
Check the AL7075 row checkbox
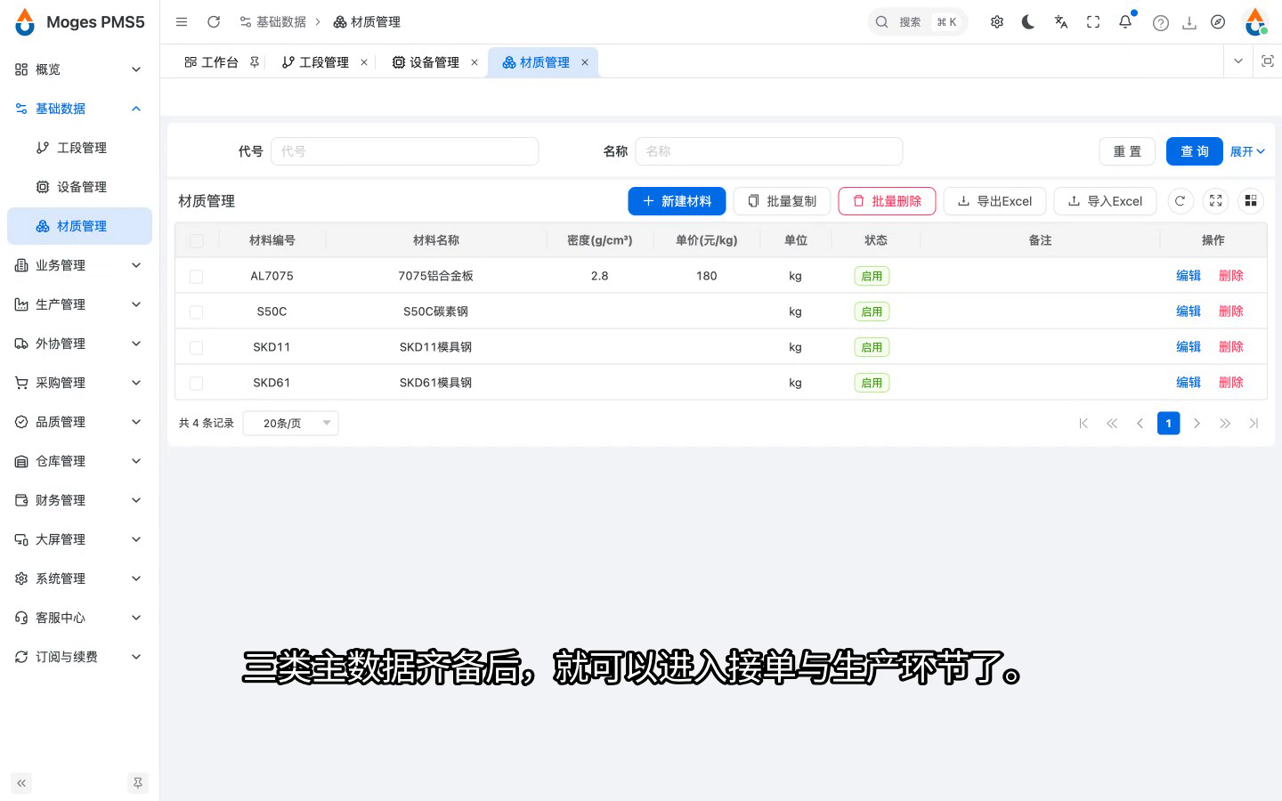point(197,276)
